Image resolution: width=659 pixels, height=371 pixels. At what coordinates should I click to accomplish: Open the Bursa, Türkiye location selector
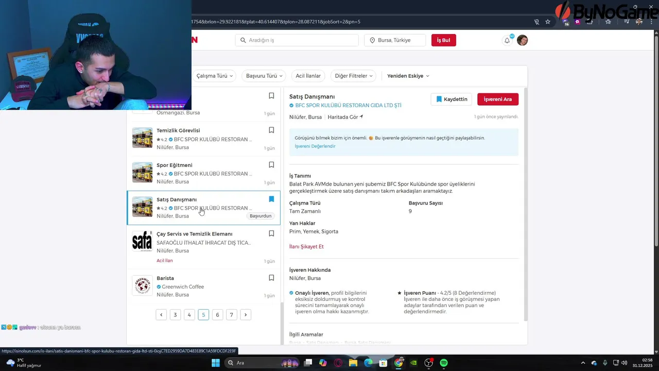[395, 40]
